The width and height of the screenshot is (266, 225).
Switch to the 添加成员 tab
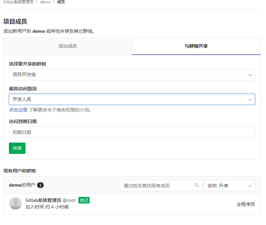click(x=67, y=46)
